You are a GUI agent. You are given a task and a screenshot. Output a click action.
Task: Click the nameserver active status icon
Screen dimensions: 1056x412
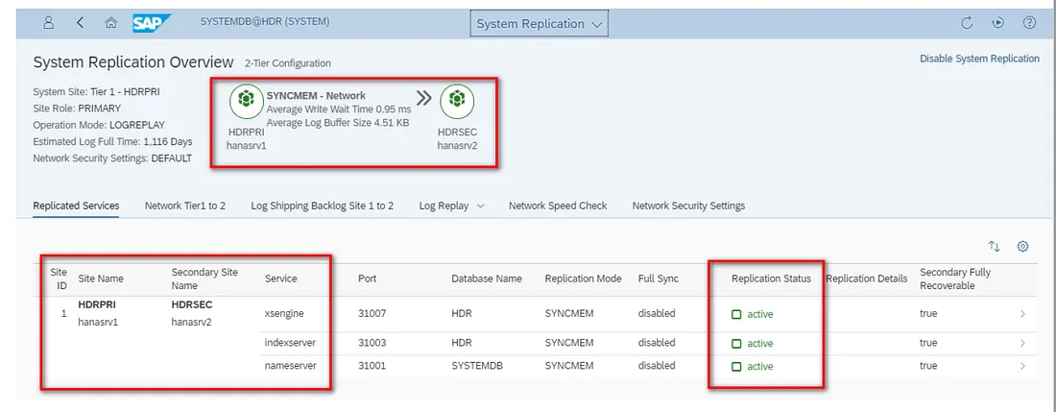[x=736, y=367]
